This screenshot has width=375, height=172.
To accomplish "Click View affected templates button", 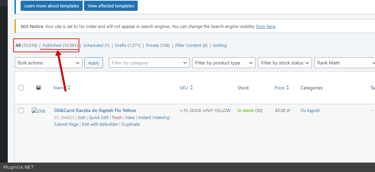I will coord(111,6).
